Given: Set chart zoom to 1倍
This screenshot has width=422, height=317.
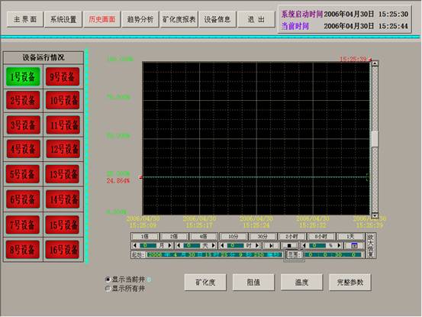Looking at the screenshot, I should [x=145, y=236].
